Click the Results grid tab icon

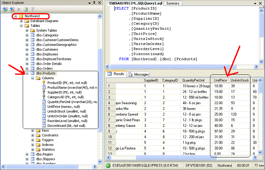(x=110, y=74)
